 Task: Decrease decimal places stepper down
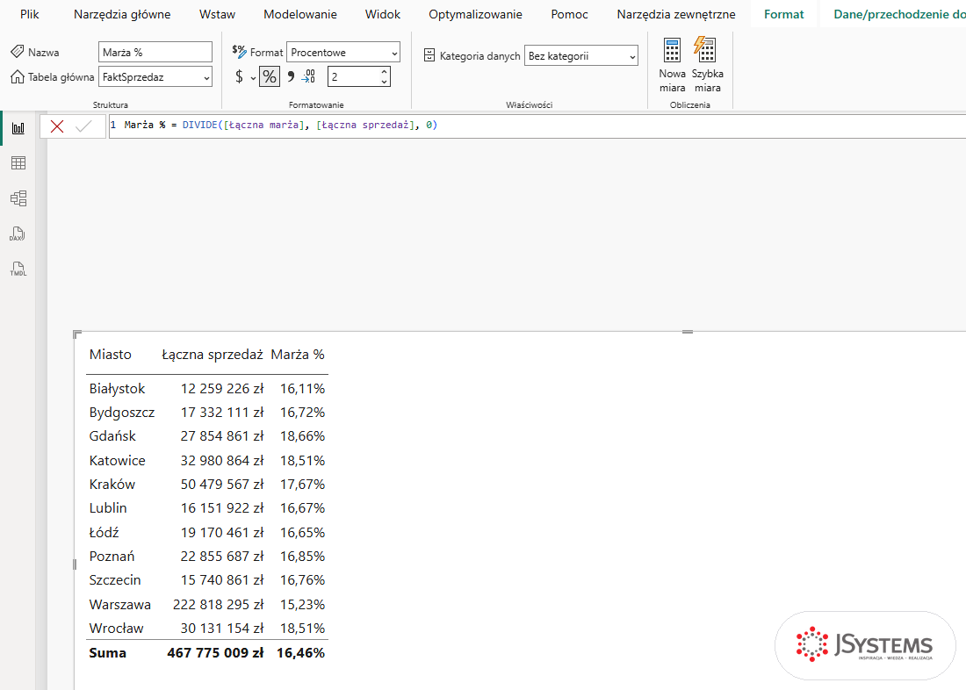click(x=385, y=82)
